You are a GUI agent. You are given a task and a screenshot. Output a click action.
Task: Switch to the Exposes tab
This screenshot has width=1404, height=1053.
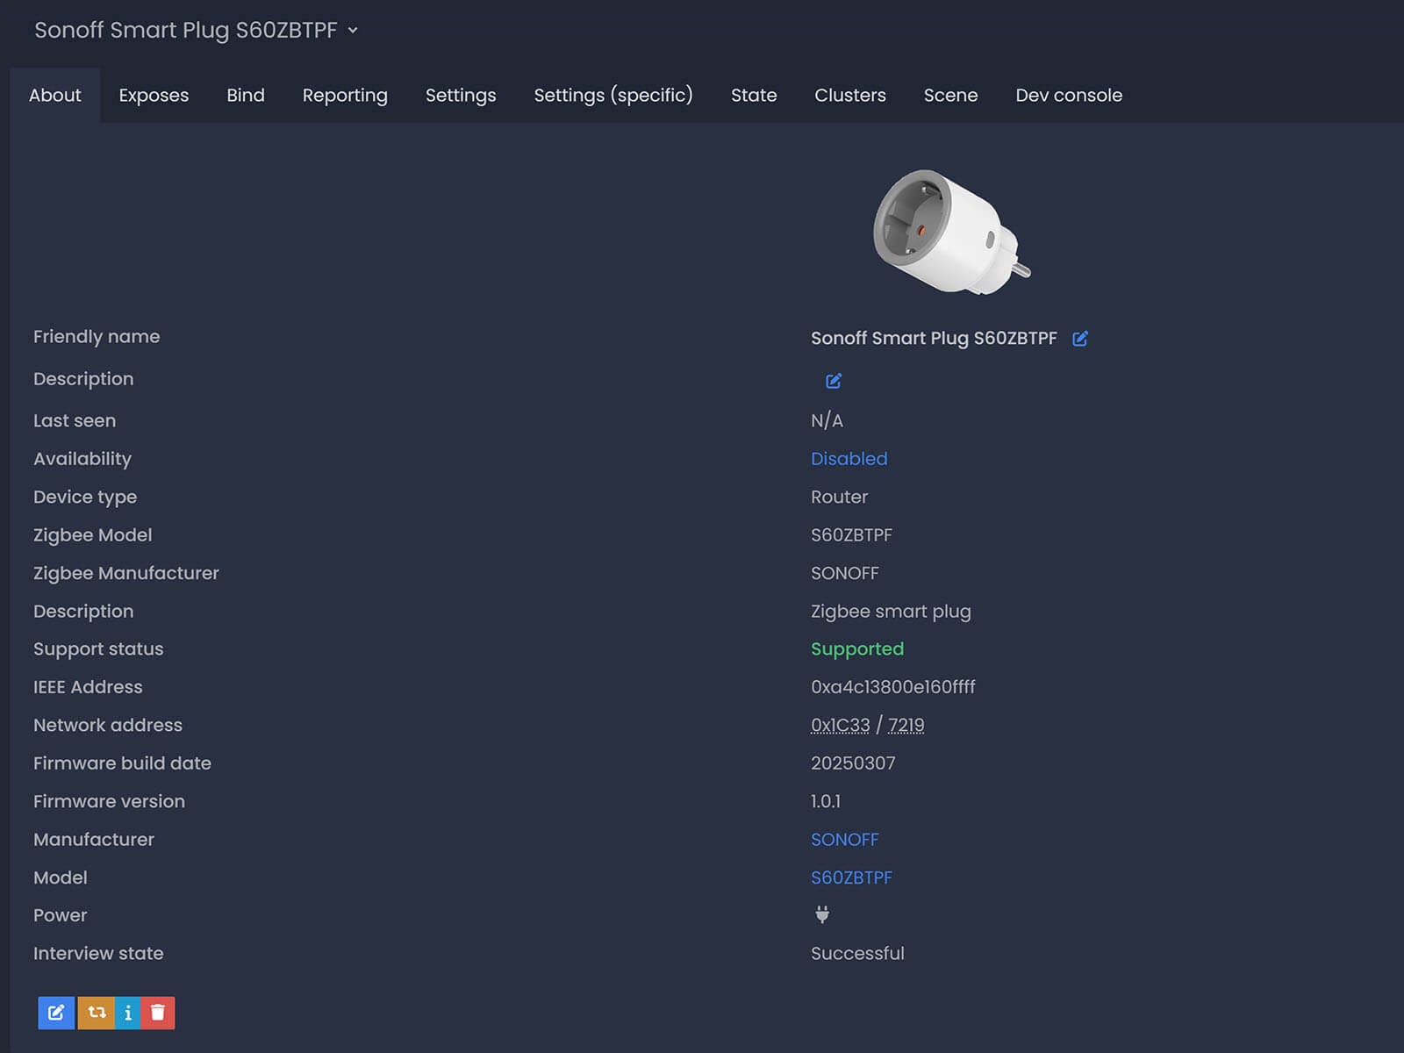(154, 95)
